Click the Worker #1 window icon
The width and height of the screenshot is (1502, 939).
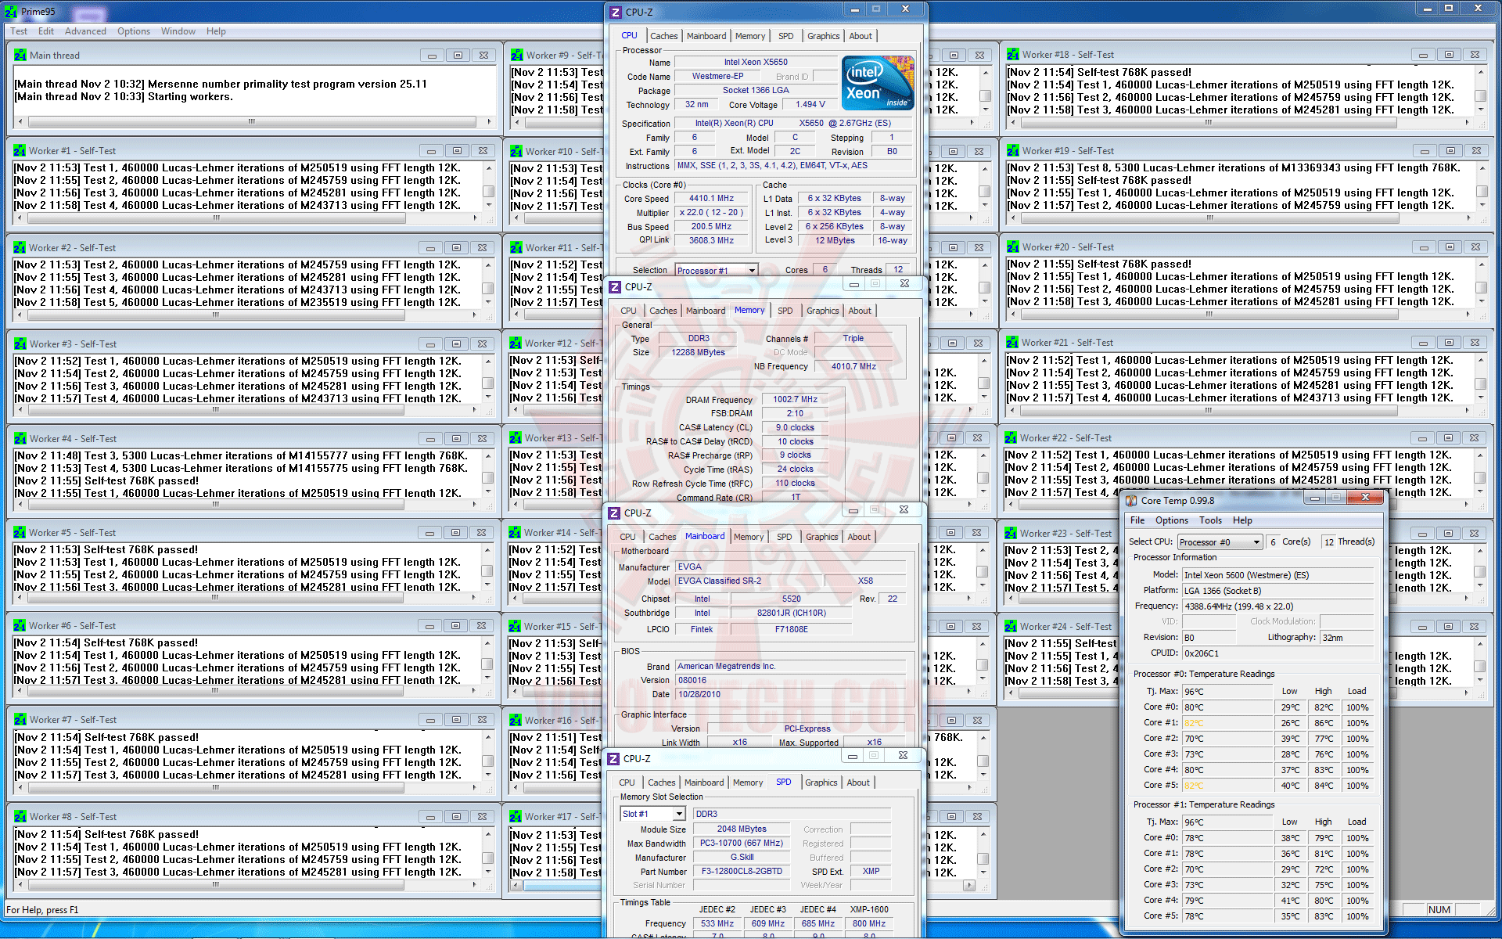[x=20, y=151]
